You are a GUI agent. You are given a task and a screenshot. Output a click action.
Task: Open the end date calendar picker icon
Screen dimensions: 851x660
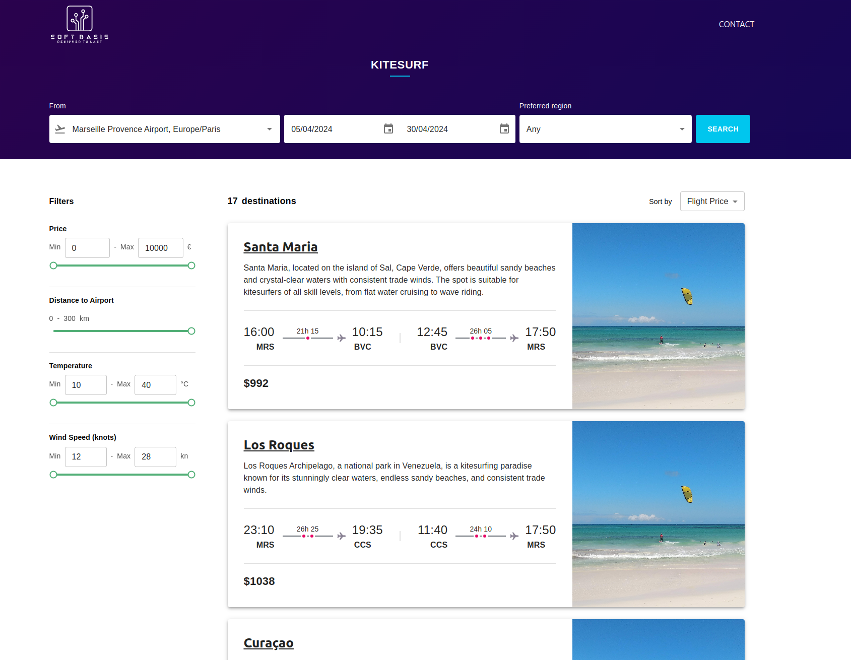coord(504,129)
